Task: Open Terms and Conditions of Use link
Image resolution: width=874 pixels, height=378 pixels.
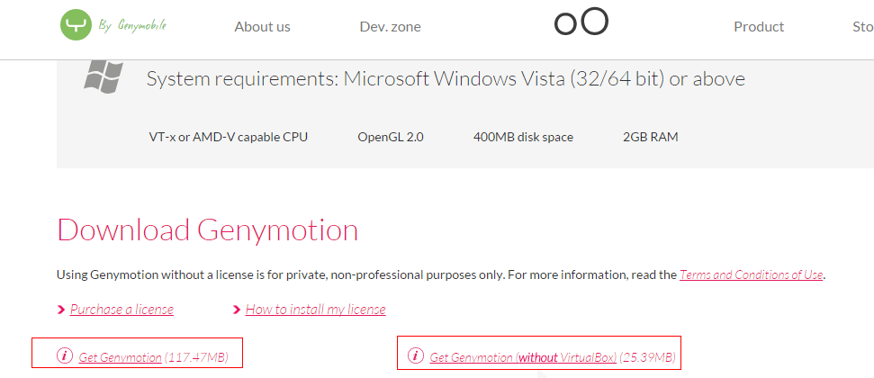Action: [751, 274]
